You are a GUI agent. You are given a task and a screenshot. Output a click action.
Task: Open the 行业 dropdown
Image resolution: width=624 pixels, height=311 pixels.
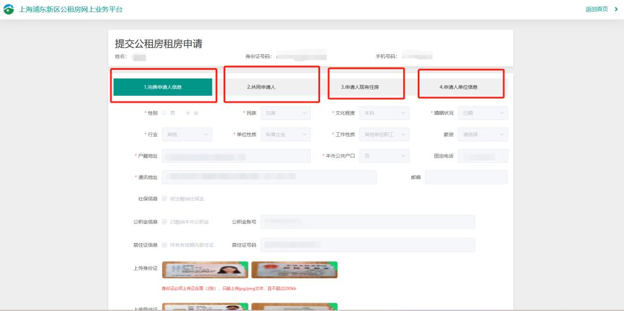point(187,134)
